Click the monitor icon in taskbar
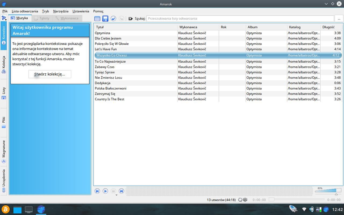 [29, 209]
